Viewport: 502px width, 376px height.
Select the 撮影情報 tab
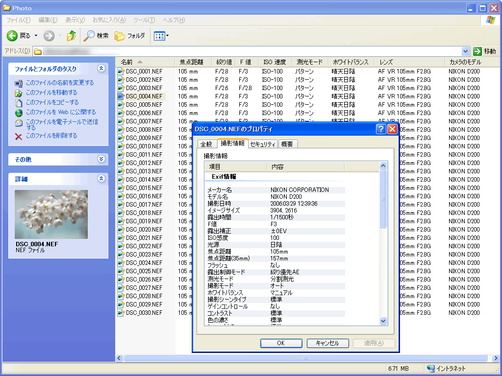[x=233, y=143]
